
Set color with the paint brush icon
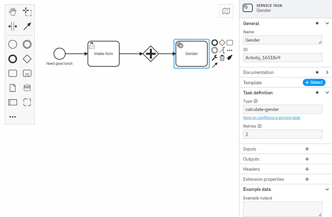point(230,57)
